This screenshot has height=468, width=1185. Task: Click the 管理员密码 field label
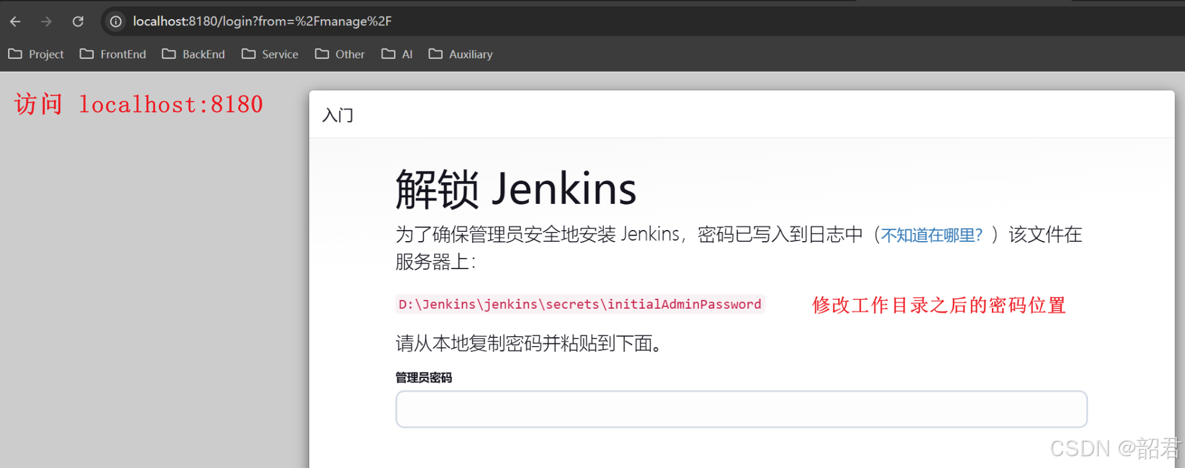(424, 377)
